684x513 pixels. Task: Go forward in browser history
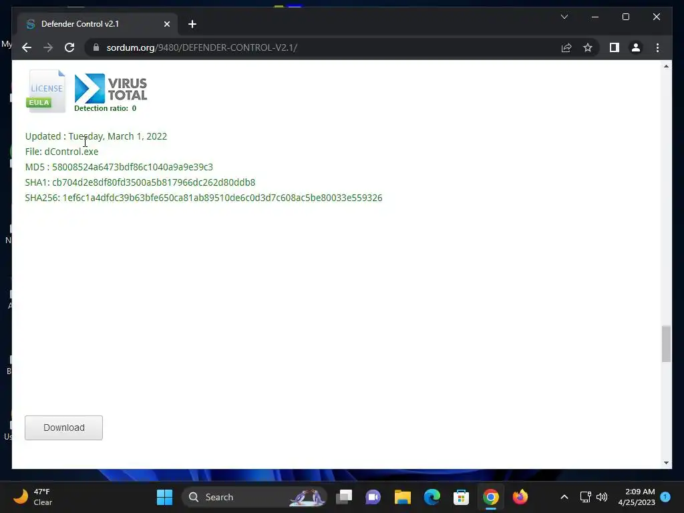[48, 47]
